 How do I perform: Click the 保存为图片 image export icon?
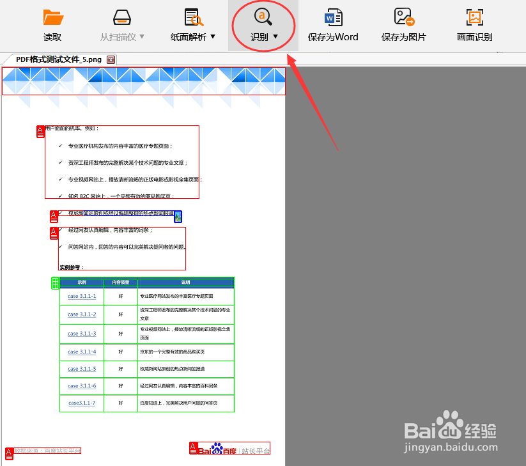[404, 17]
